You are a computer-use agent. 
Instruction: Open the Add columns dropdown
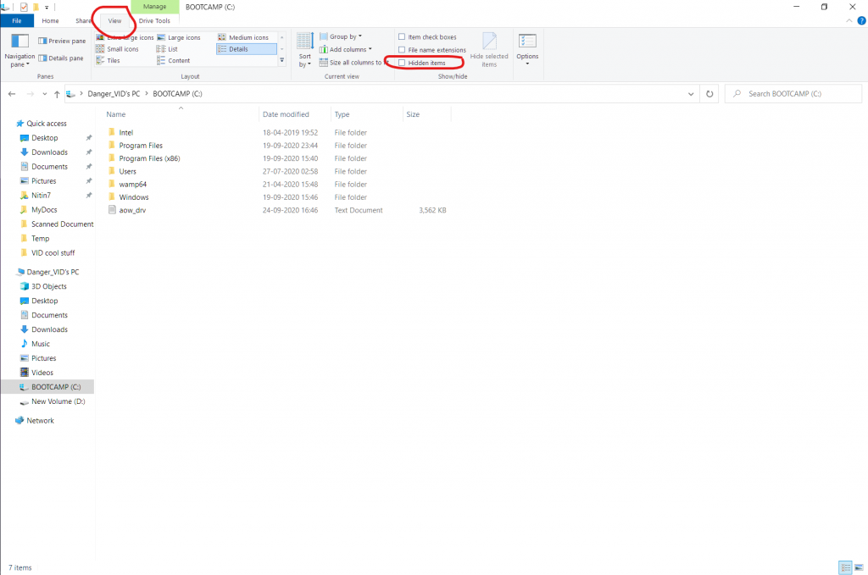pyautogui.click(x=346, y=49)
